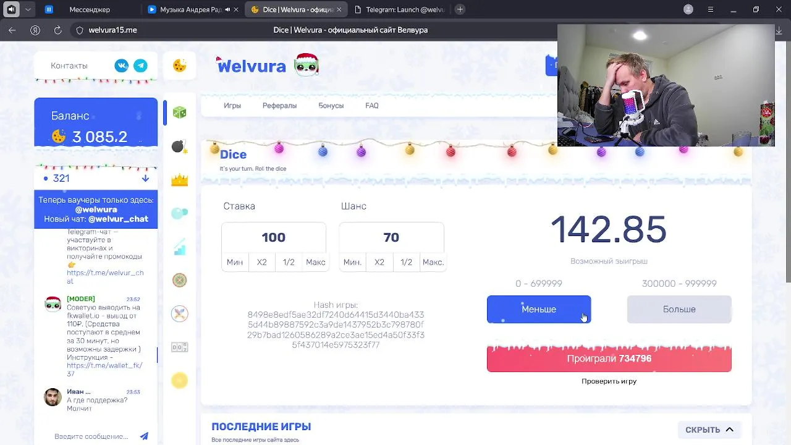Mute the music tab audio icon
The image size is (791, 445).
pos(227,9)
